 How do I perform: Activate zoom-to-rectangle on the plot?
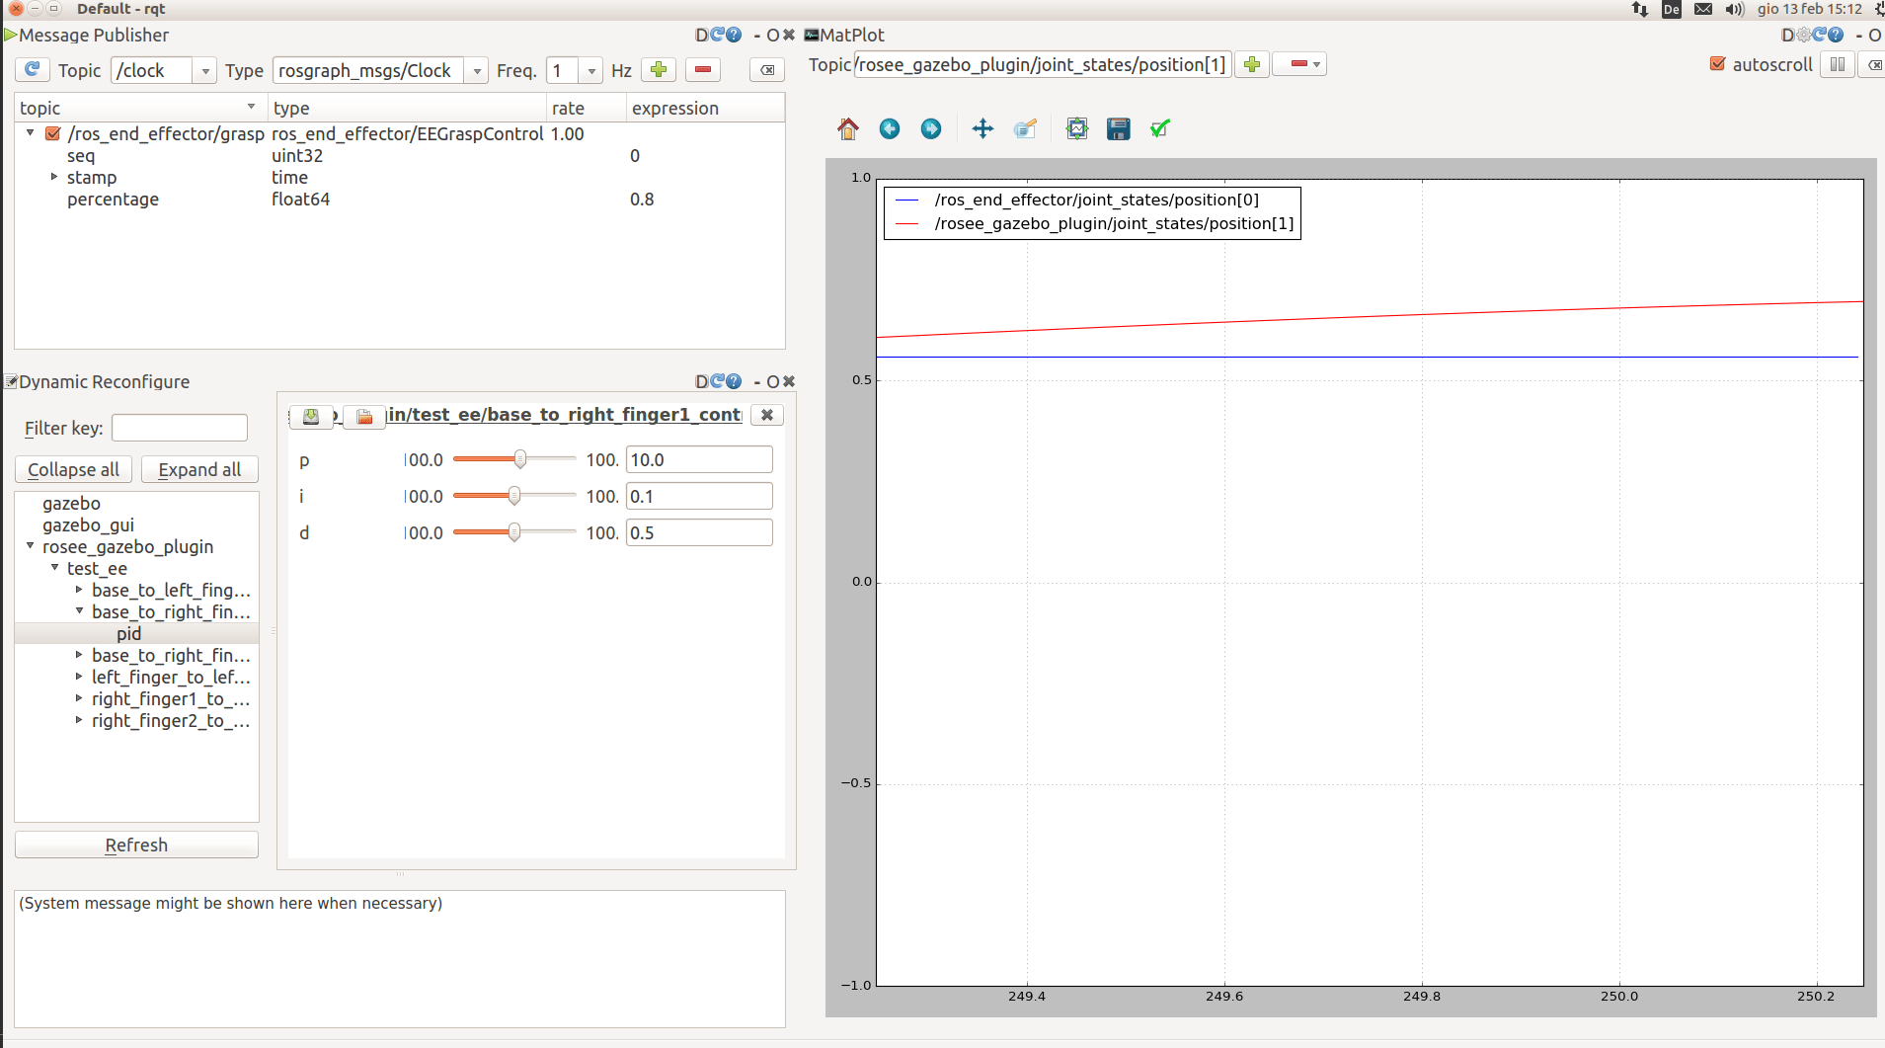coord(1024,128)
